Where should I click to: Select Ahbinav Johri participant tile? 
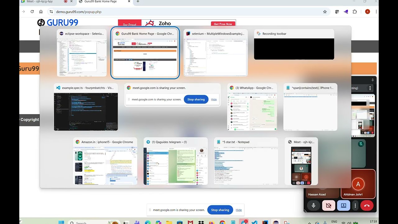point(358,184)
